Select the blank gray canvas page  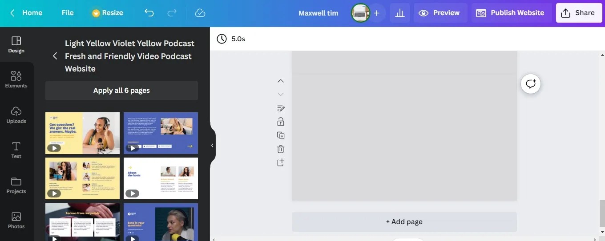pos(404,126)
